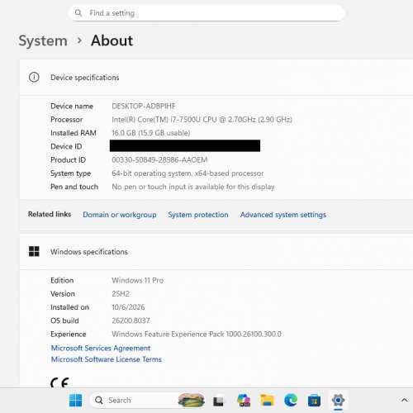
Task: Click OS build value 26200.8037
Action: pyautogui.click(x=131, y=320)
